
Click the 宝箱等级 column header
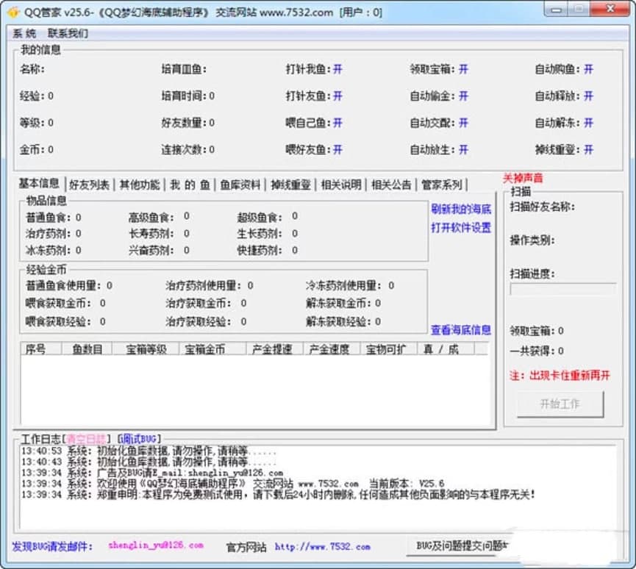146,349
